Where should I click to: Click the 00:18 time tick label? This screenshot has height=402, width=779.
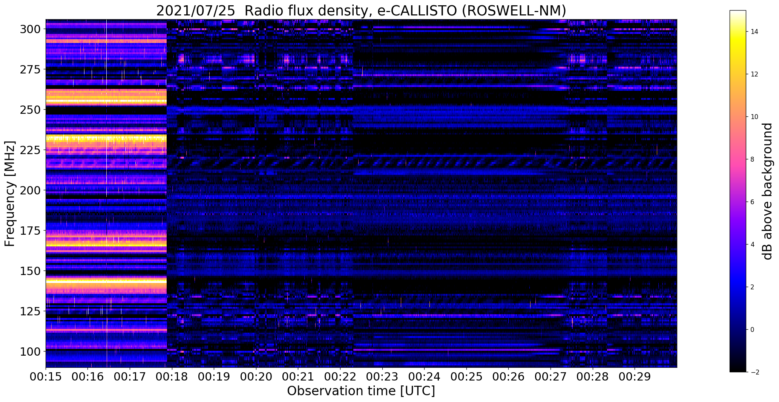(x=172, y=376)
